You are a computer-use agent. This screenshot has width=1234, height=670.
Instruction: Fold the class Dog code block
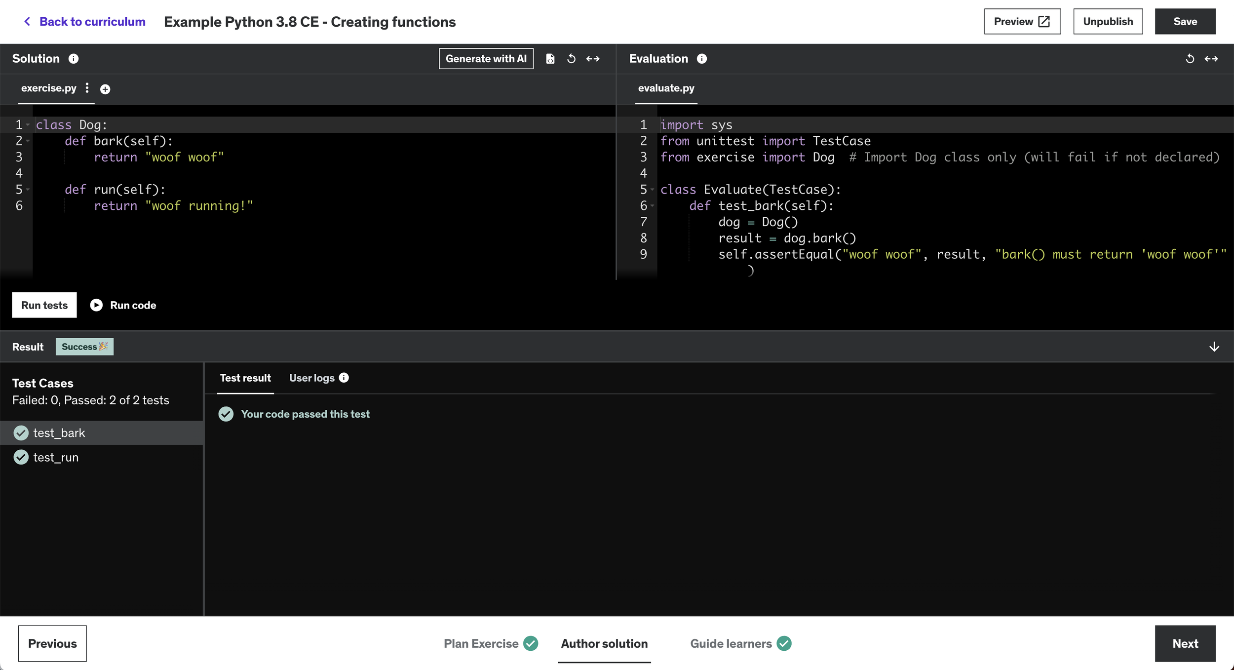click(28, 125)
